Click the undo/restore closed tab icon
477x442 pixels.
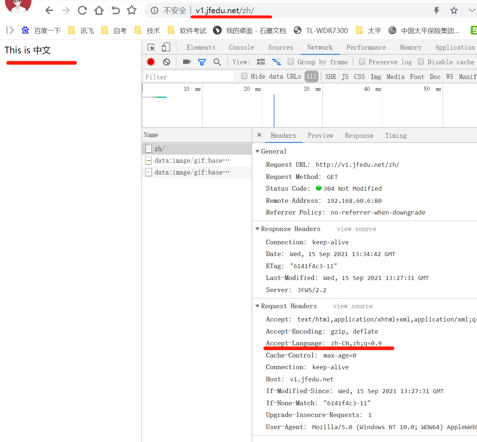pos(115,10)
